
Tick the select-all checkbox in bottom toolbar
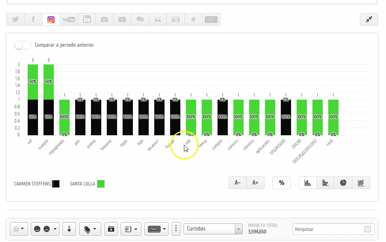16,229
